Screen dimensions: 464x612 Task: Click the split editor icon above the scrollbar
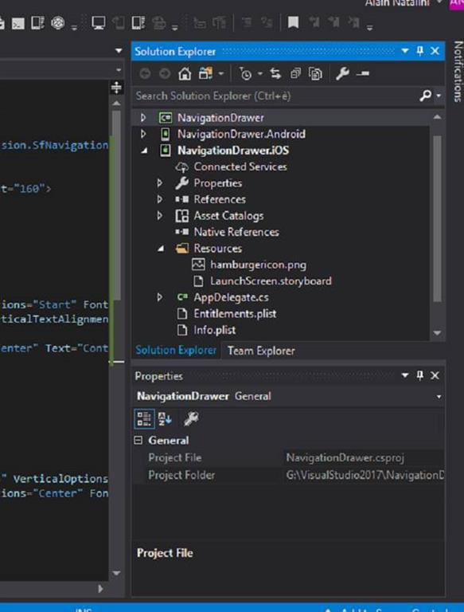click(116, 87)
